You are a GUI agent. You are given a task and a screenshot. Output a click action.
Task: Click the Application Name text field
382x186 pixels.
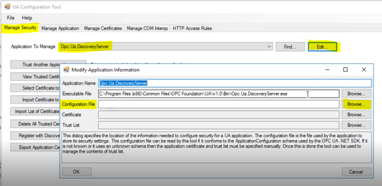tap(235, 83)
